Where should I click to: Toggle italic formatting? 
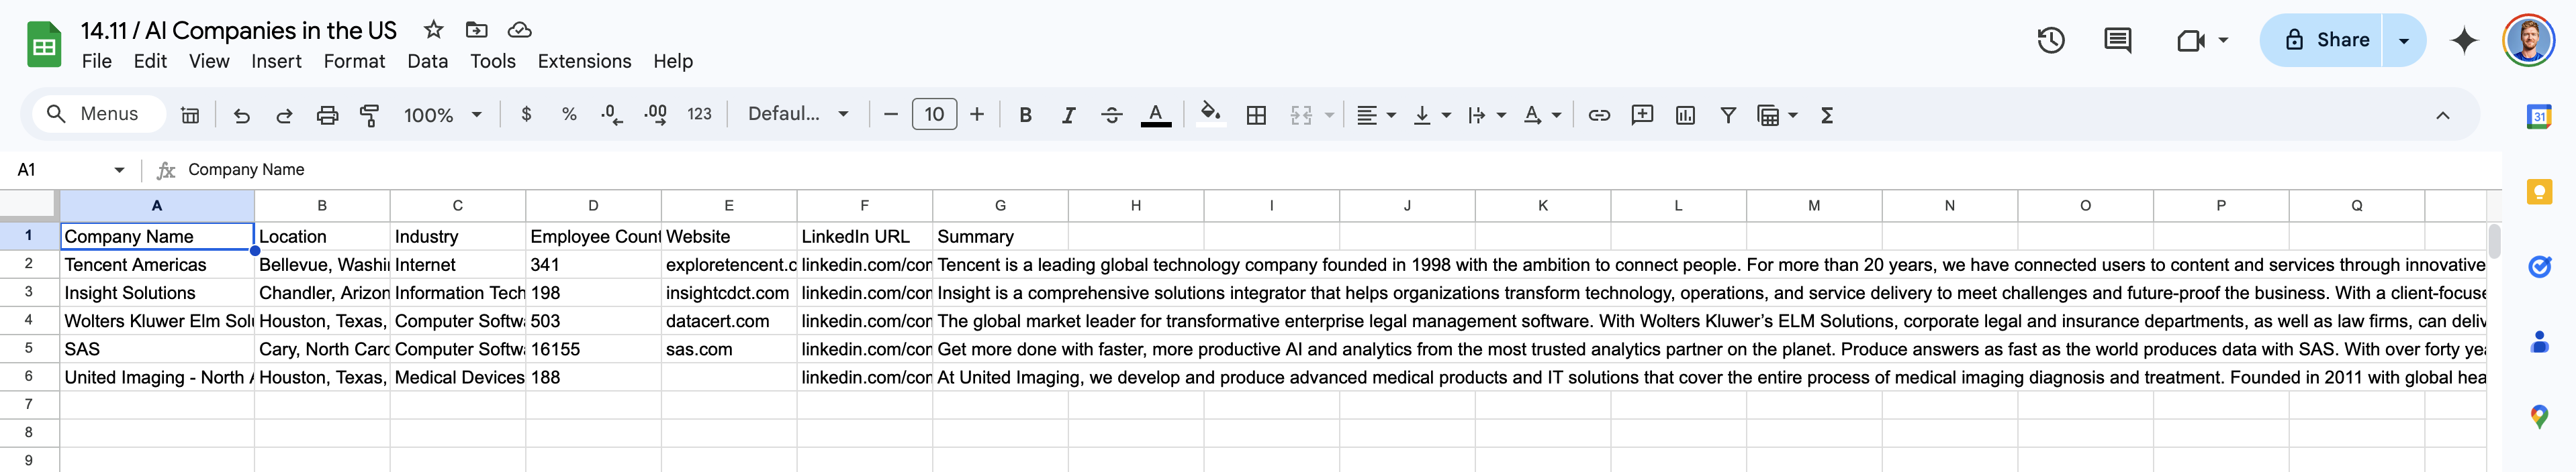point(1068,115)
